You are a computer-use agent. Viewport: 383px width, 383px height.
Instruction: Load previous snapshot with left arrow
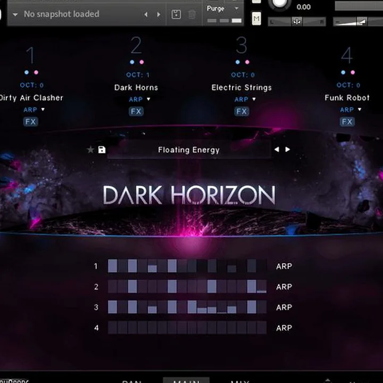point(146,15)
